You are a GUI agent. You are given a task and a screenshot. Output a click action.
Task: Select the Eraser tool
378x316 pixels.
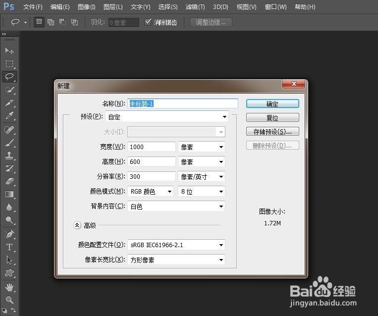9,181
